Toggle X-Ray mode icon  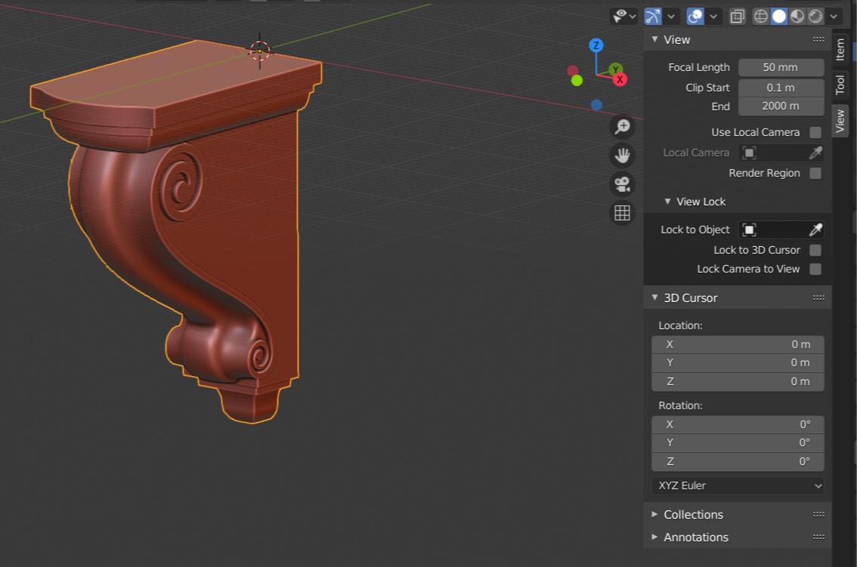click(738, 17)
